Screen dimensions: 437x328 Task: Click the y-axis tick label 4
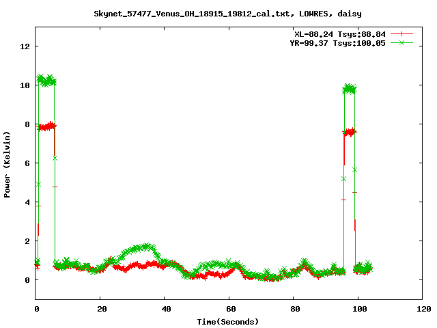pos(27,202)
